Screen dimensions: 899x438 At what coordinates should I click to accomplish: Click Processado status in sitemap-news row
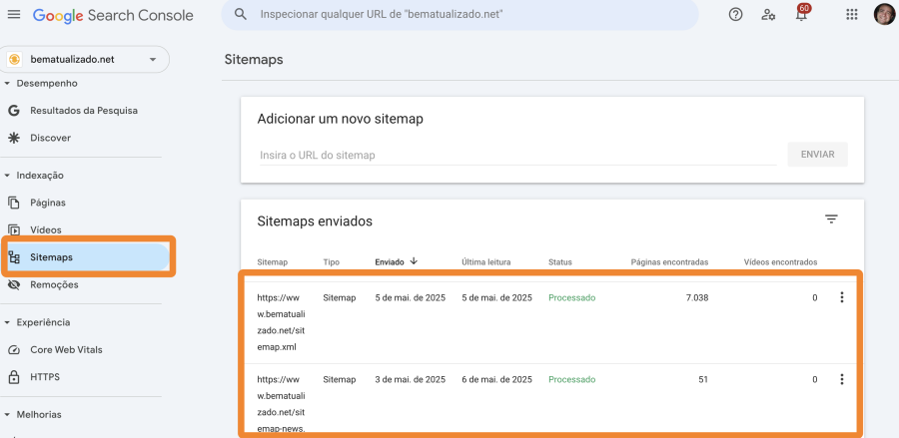pos(571,379)
